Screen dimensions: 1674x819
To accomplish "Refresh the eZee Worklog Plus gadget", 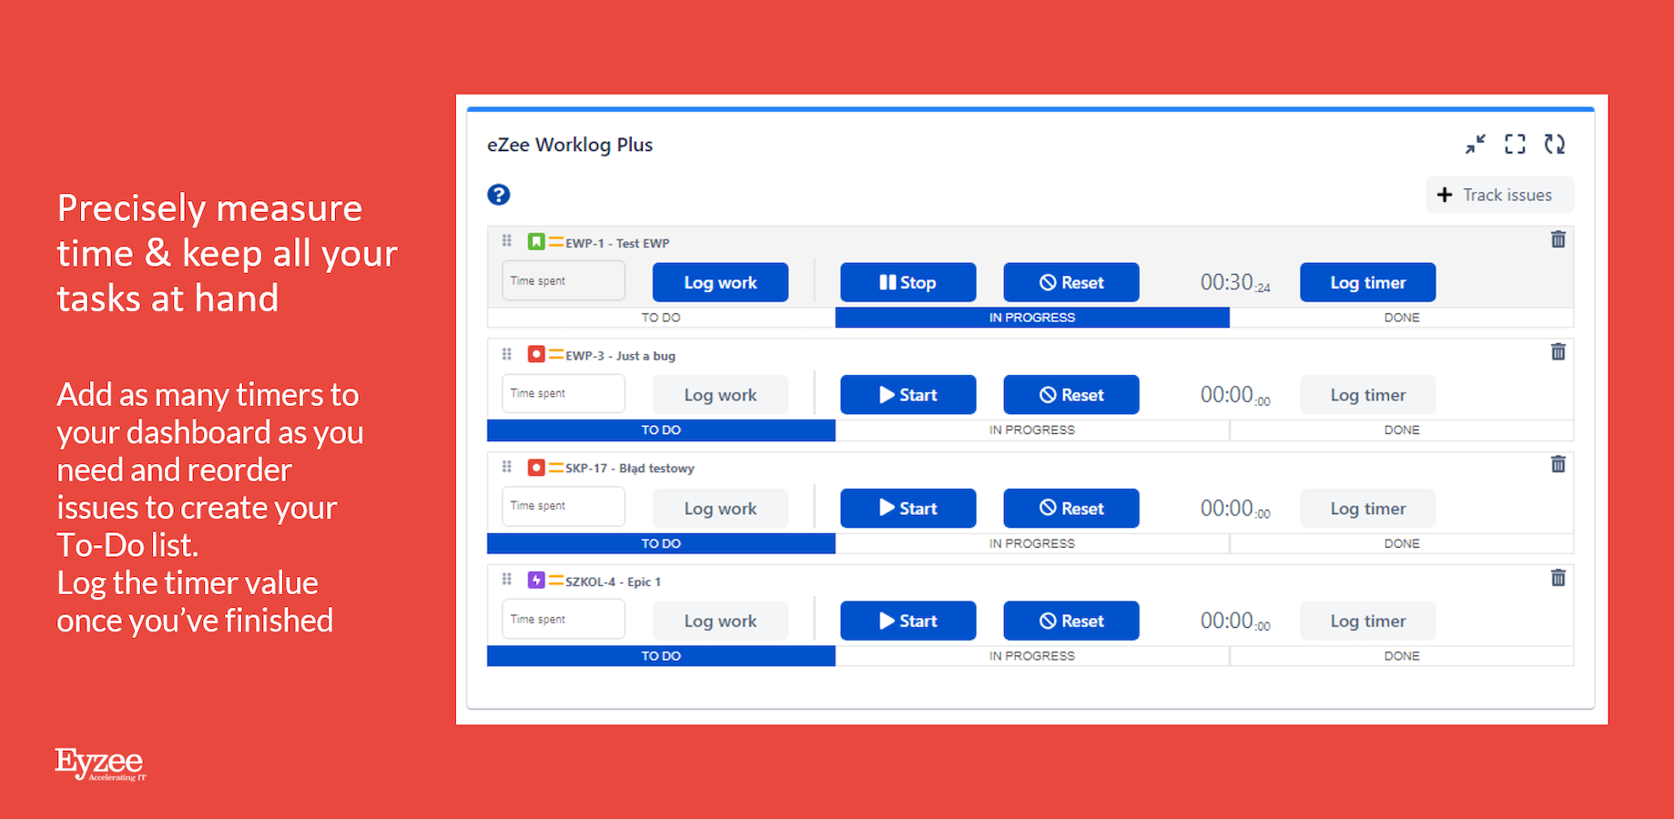I will (1555, 144).
